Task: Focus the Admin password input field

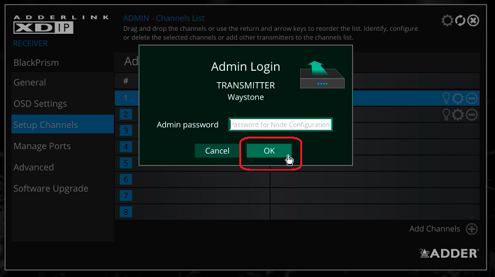Action: (280, 125)
